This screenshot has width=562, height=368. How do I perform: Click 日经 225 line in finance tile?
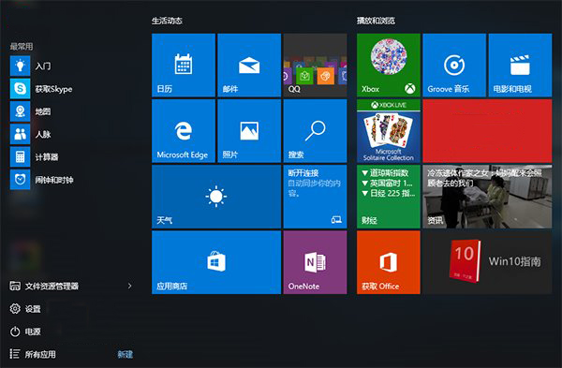click(x=388, y=194)
